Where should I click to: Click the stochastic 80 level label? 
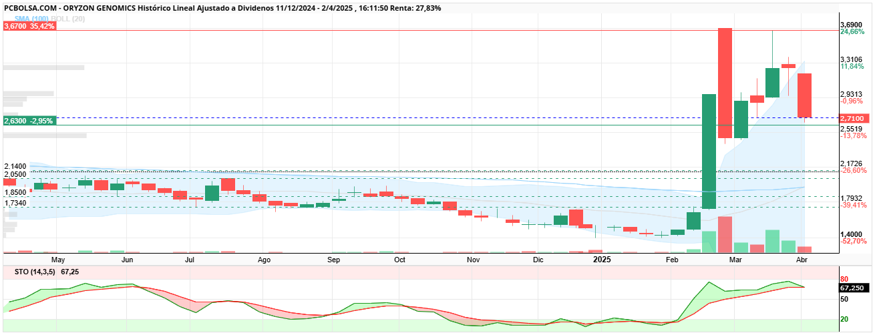click(x=844, y=279)
